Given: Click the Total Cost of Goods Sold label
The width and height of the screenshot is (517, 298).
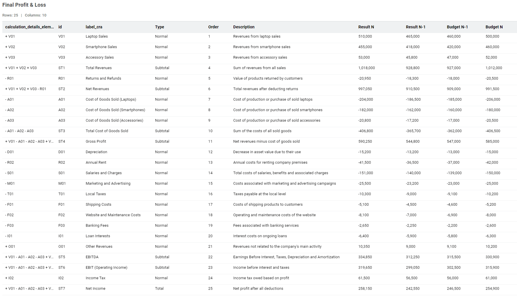Looking at the screenshot, I should pos(107,131).
